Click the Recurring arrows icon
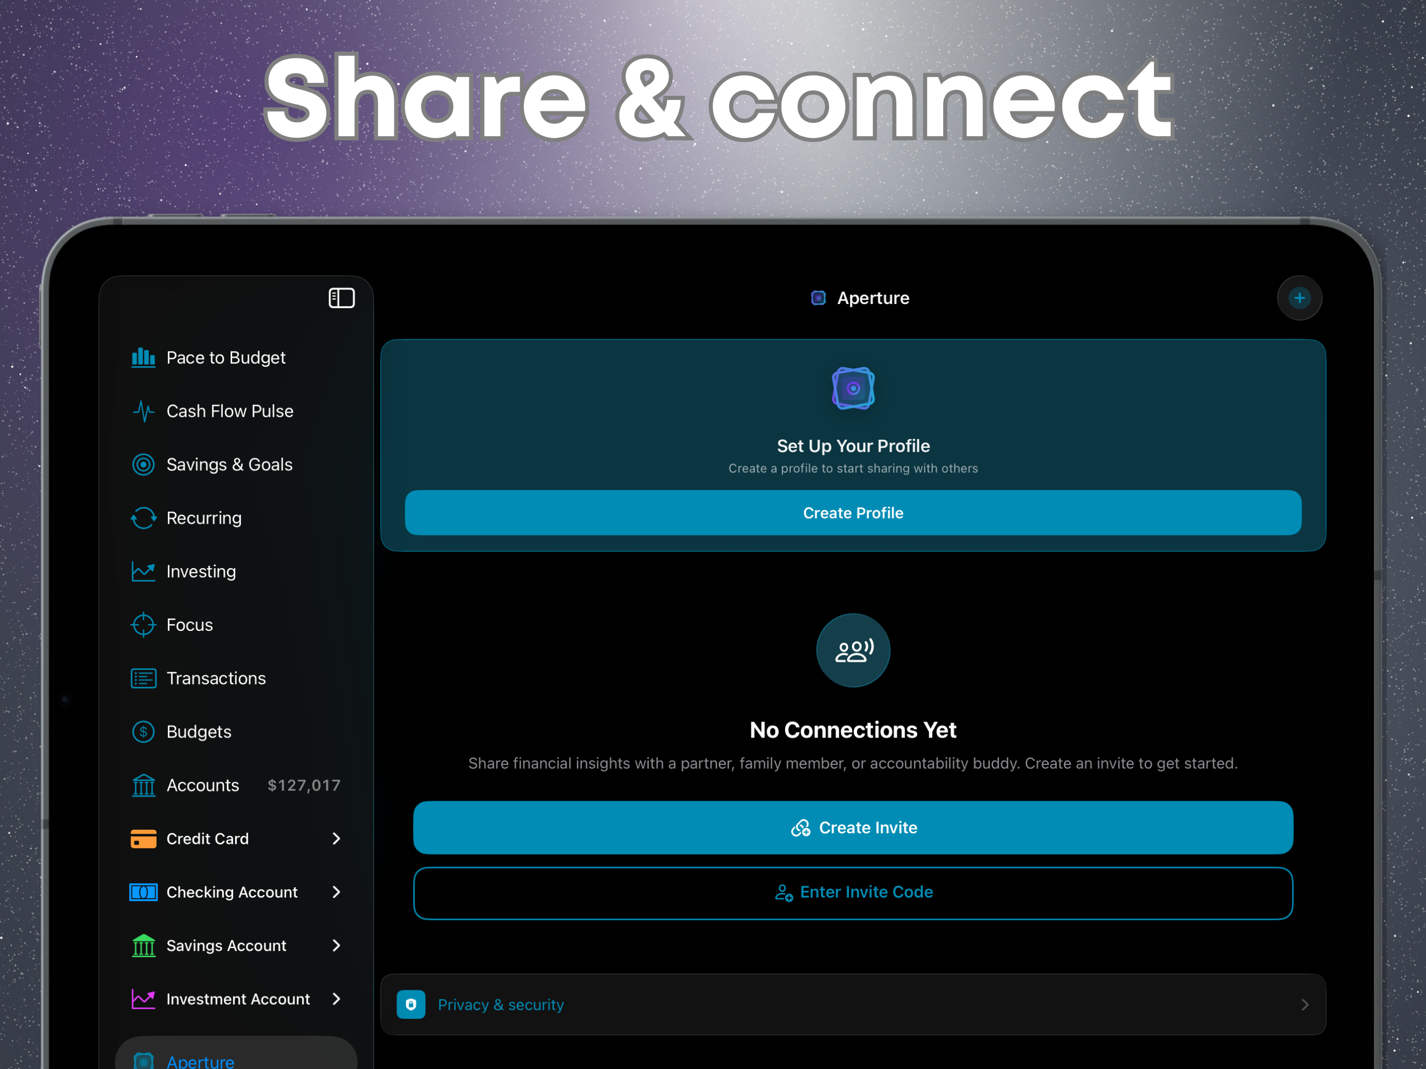The height and width of the screenshot is (1069, 1426). pyautogui.click(x=143, y=518)
